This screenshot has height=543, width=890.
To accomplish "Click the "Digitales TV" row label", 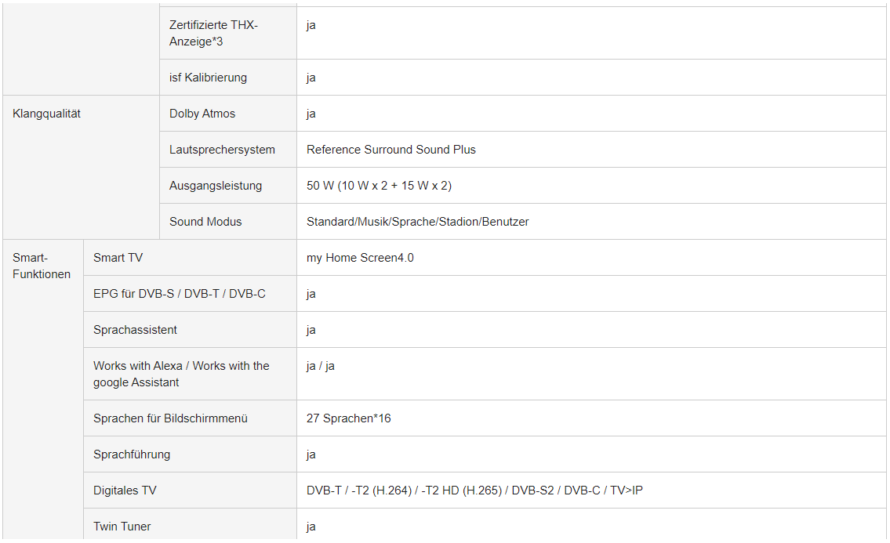I will (125, 491).
